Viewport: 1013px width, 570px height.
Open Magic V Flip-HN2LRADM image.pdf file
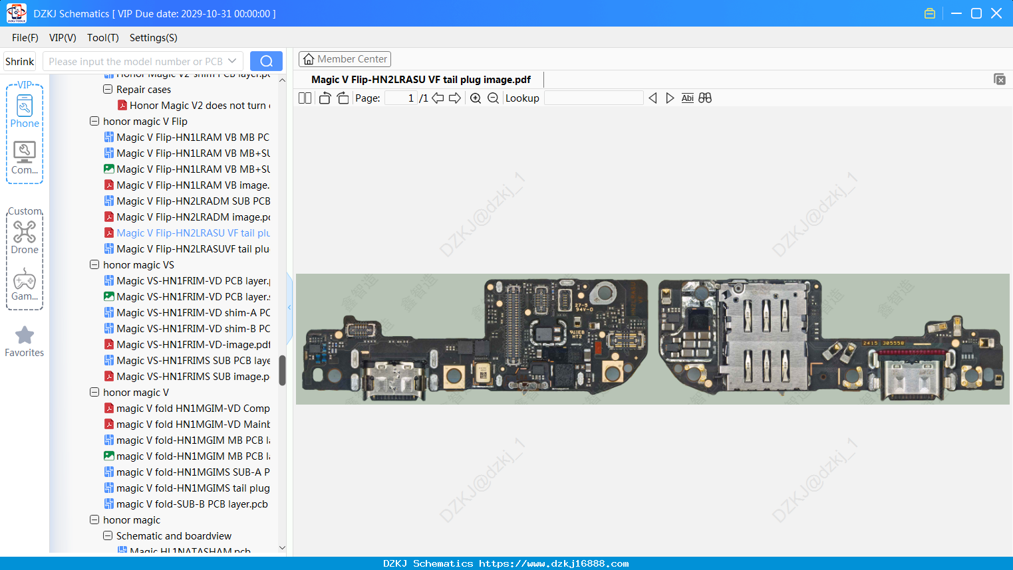click(187, 217)
